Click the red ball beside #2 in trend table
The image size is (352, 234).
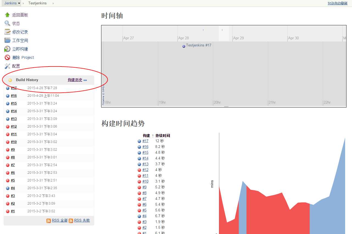pyautogui.click(x=139, y=228)
